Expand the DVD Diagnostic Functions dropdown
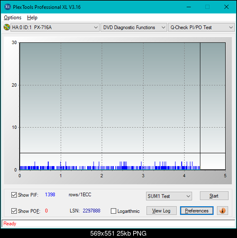This screenshot has width=237, height=238. 134,28
